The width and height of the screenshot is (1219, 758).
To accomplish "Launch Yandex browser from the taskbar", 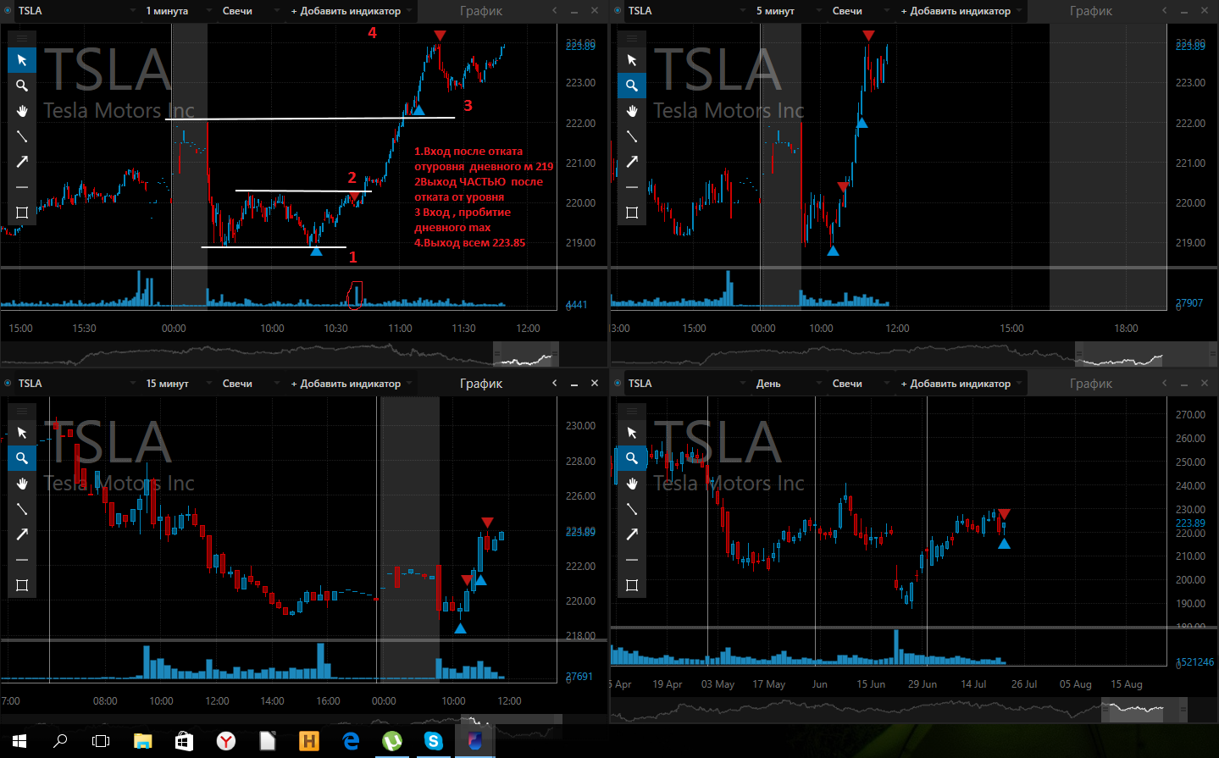I will click(x=226, y=741).
